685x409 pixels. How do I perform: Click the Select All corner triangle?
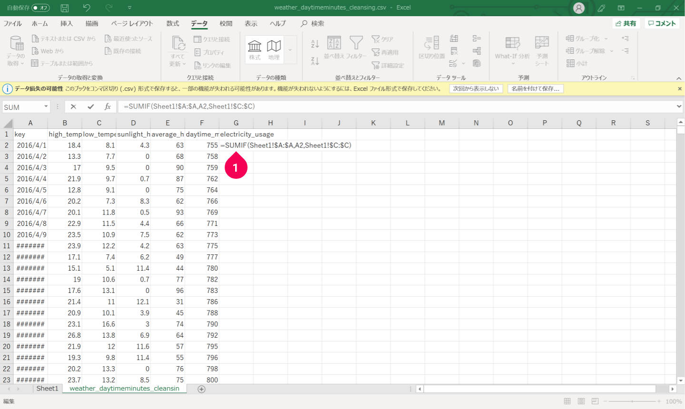7,123
